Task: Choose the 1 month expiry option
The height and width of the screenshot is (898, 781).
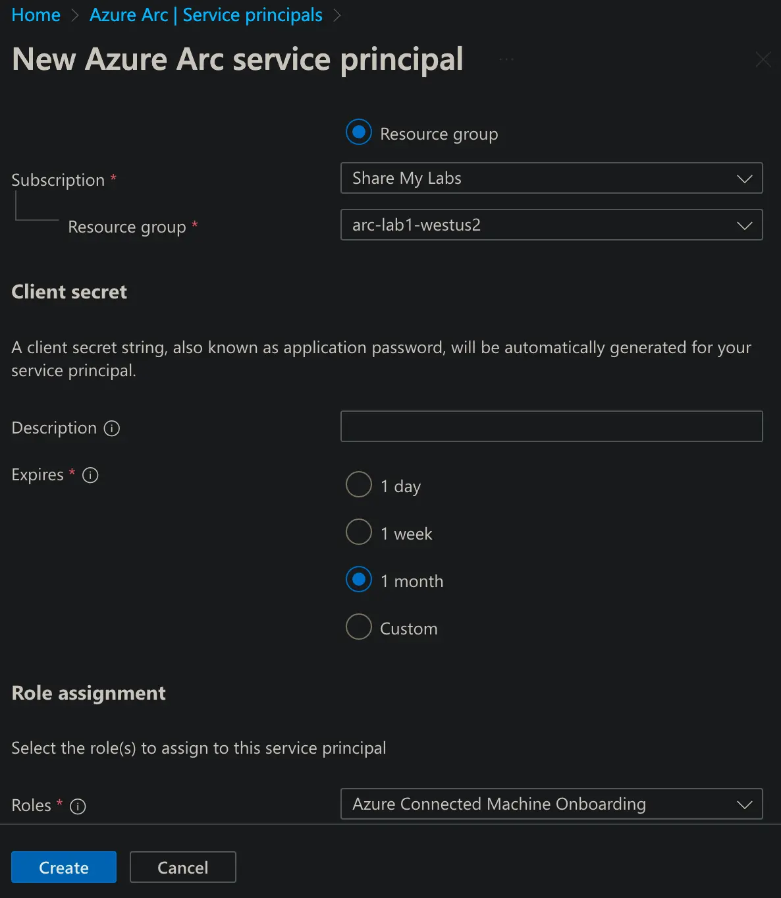Action: tap(359, 580)
